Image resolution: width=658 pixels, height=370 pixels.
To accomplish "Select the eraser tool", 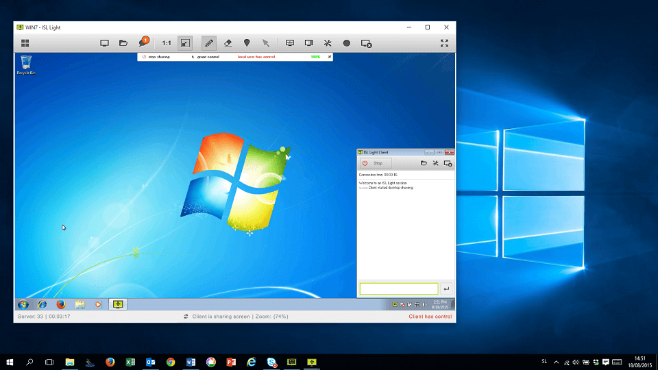I will click(228, 42).
